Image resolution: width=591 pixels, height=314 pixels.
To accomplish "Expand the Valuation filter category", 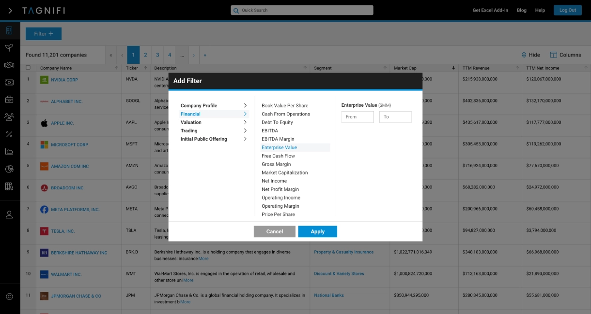I will click(213, 122).
